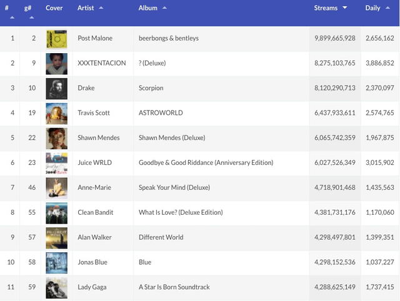
Task: Click artist name Anne-Marie
Action: [94, 187]
